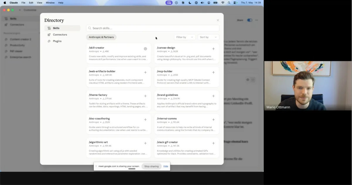Open the /skill-creator skill card
352x185 pixels.
tap(119, 53)
